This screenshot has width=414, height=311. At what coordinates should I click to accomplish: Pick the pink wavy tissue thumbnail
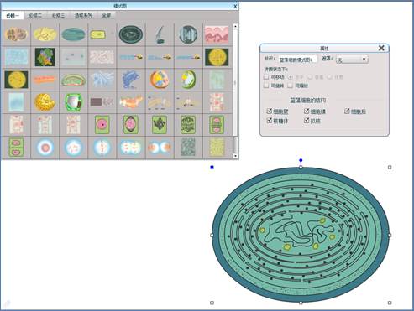[217, 34]
